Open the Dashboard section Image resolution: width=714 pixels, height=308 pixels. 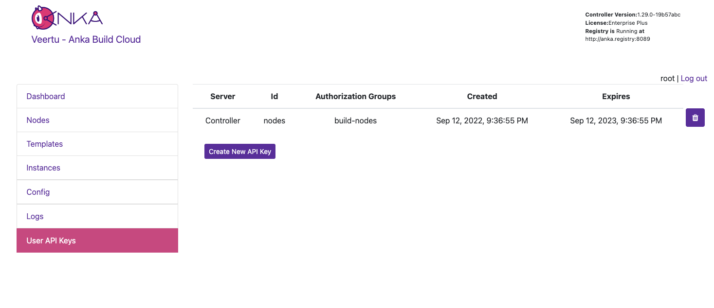45,96
